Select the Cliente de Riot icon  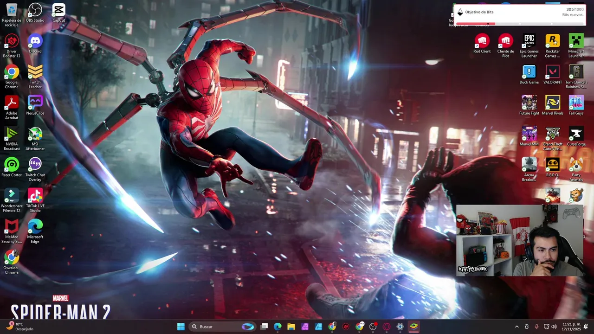pos(505,45)
